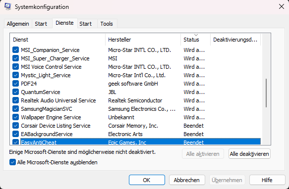Disable the PDF24 service checkbox
Image resolution: width=289 pixels, height=189 pixels.
pyautogui.click(x=16, y=84)
